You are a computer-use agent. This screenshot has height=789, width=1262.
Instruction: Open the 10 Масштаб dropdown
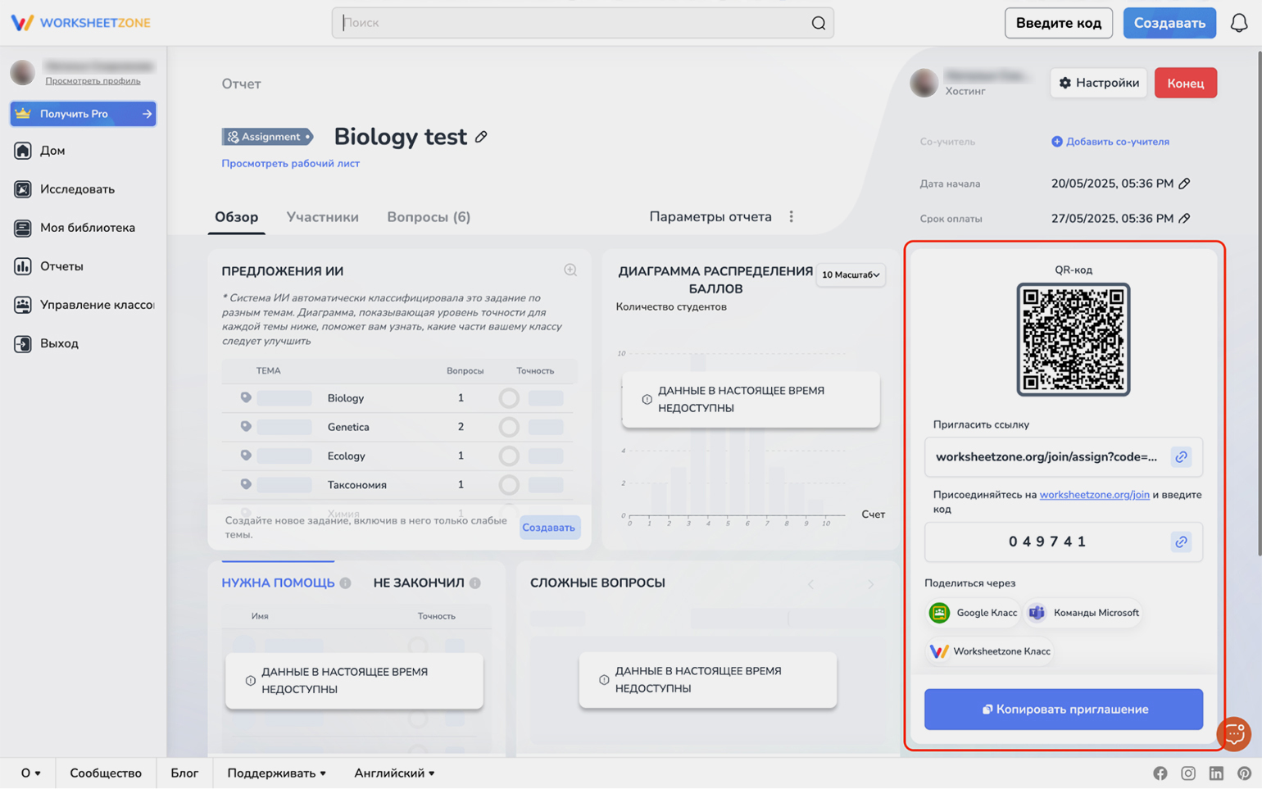[x=851, y=275]
